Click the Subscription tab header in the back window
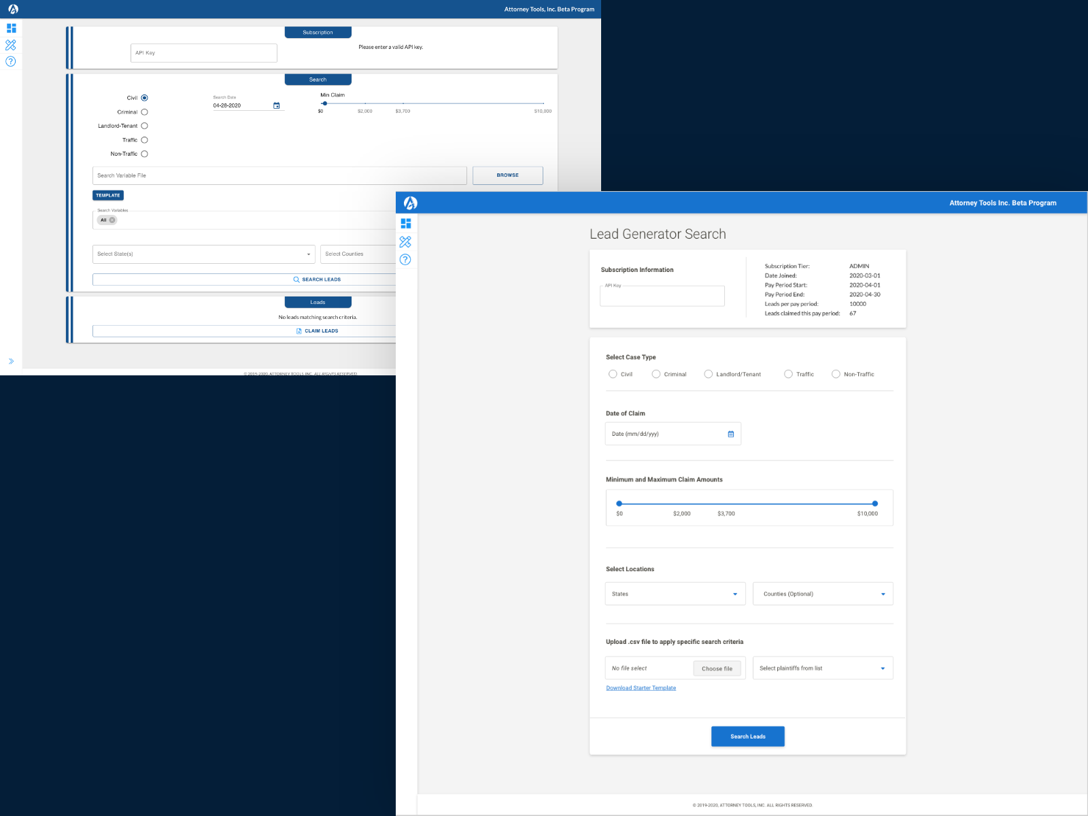Viewport: 1088px width, 816px height. tap(318, 33)
